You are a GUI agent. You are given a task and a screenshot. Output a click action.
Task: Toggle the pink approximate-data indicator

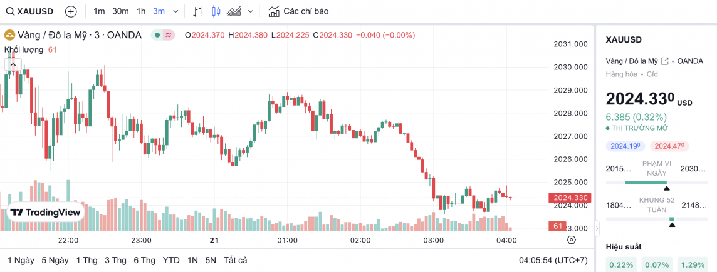(x=169, y=35)
